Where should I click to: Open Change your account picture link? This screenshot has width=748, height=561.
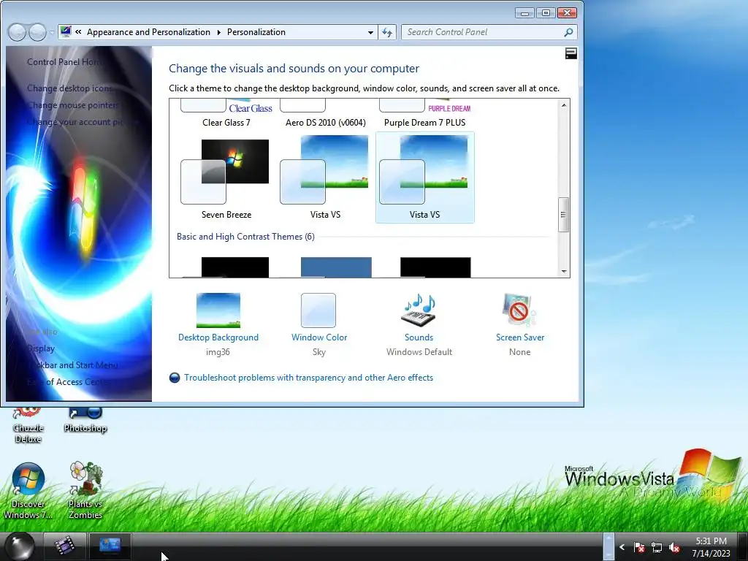(83, 122)
